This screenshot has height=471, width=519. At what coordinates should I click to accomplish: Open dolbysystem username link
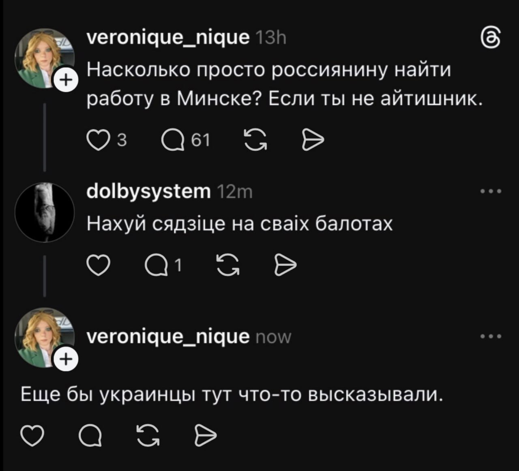pyautogui.click(x=148, y=191)
